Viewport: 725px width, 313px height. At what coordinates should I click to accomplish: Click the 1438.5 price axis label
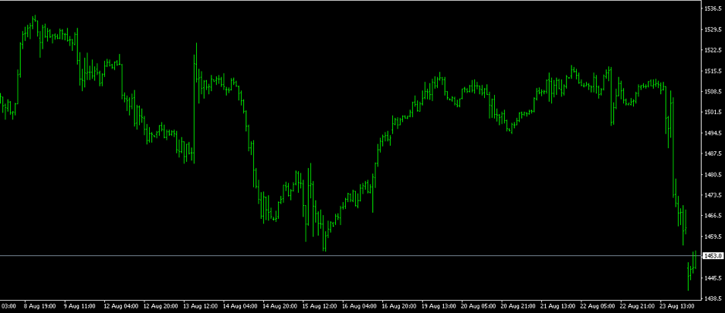[713, 298]
